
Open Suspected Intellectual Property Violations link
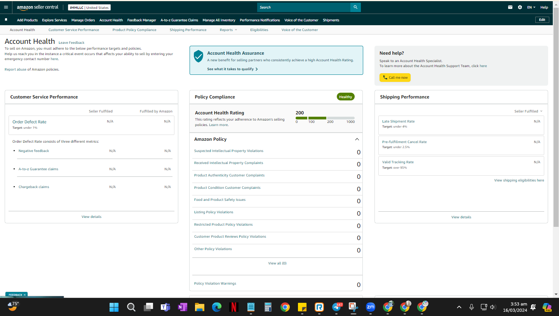coord(229,151)
